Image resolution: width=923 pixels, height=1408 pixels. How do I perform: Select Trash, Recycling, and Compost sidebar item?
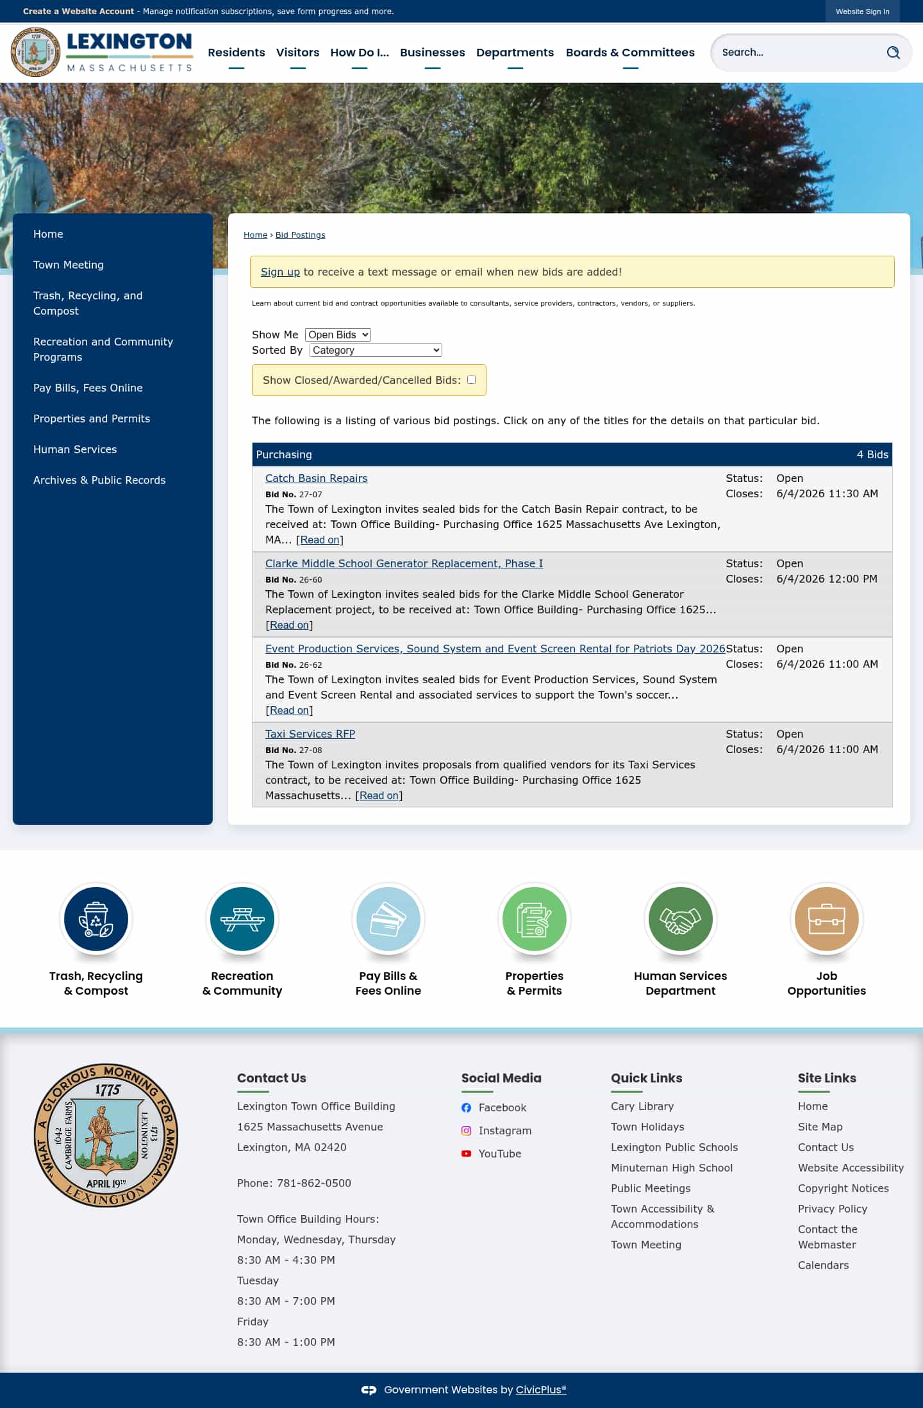click(88, 303)
